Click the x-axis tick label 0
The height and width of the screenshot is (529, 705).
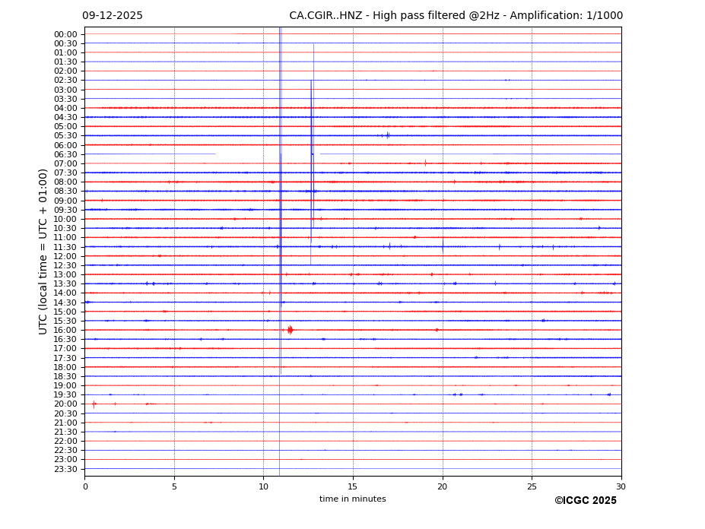point(84,486)
